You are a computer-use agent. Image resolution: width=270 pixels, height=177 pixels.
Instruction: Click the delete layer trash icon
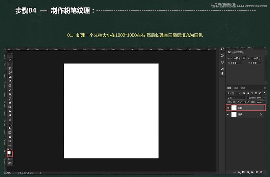[261, 172]
